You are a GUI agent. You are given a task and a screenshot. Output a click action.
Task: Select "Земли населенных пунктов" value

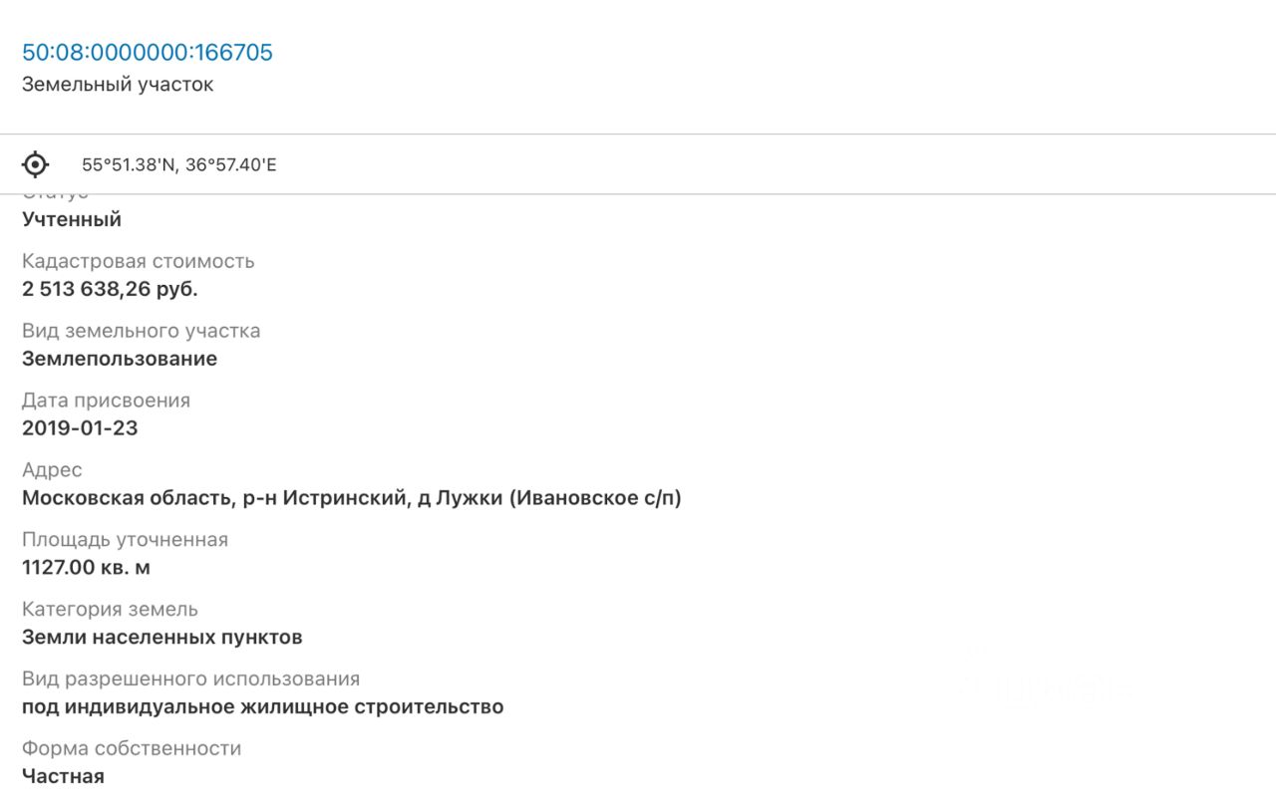click(162, 638)
